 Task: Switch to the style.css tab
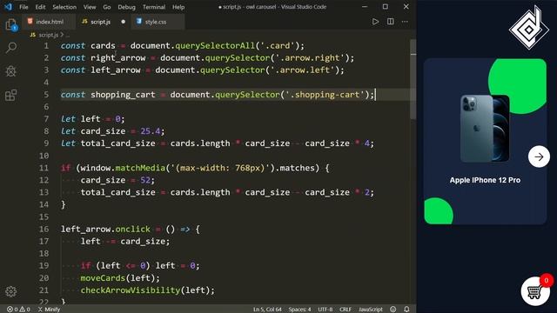pos(158,22)
